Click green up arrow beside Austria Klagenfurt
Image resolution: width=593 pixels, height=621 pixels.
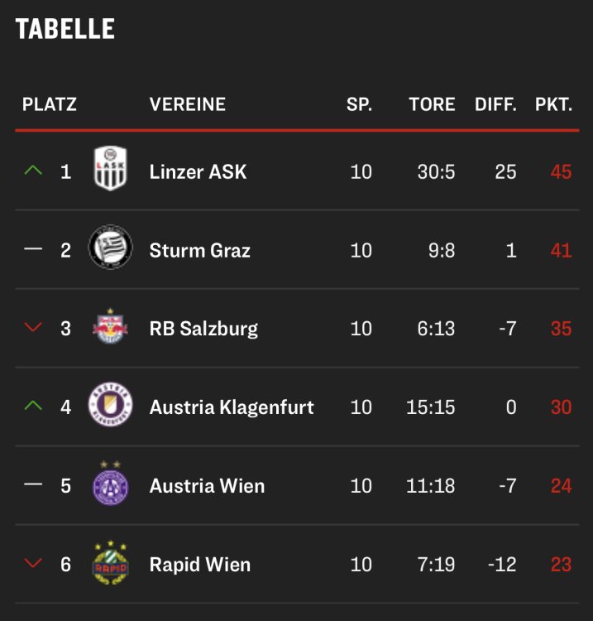pyautogui.click(x=33, y=407)
